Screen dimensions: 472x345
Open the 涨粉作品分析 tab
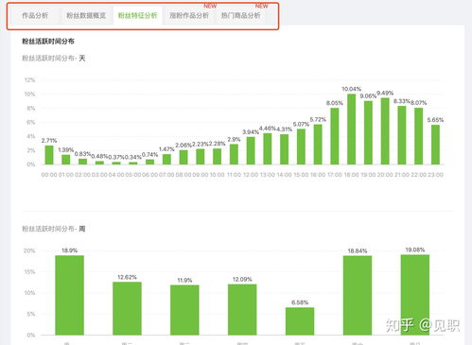click(x=189, y=15)
